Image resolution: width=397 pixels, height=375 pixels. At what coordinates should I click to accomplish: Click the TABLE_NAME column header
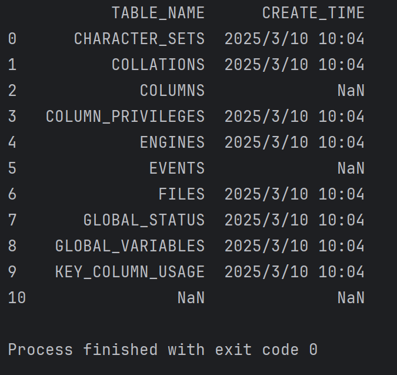click(x=158, y=13)
